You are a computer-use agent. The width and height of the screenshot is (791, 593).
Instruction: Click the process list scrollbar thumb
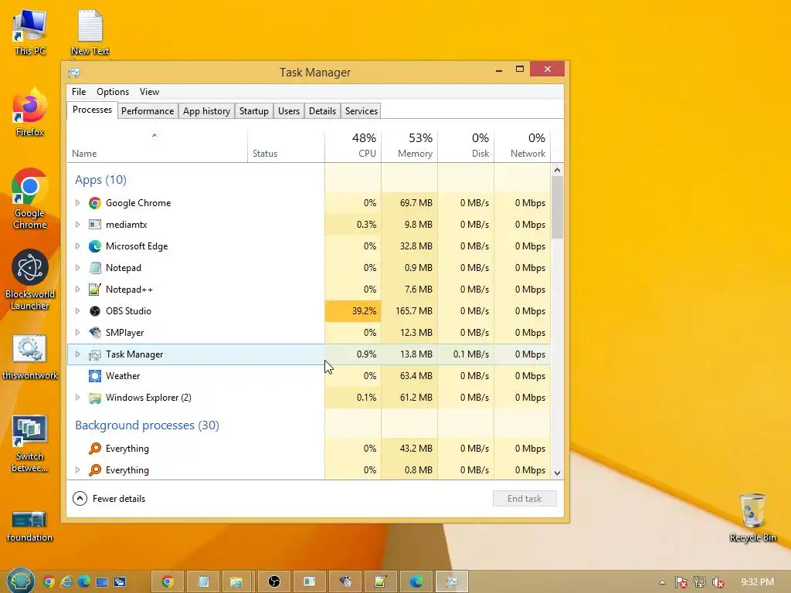(557, 207)
